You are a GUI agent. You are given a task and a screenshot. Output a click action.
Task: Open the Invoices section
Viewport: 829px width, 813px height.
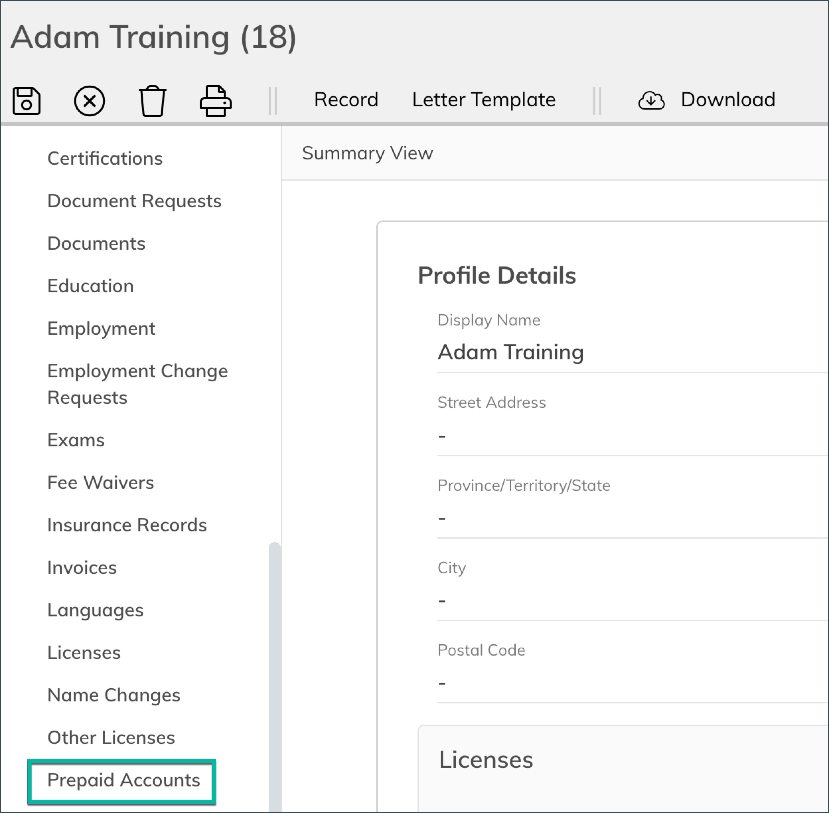click(x=82, y=568)
